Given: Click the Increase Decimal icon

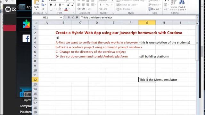Looking at the screenshot, I should [101, 9].
